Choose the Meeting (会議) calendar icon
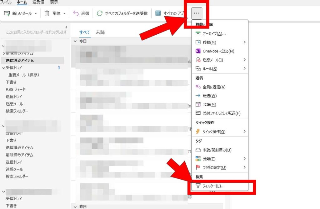Image resolution: width=320 pixels, height=209 pixels. (x=198, y=105)
